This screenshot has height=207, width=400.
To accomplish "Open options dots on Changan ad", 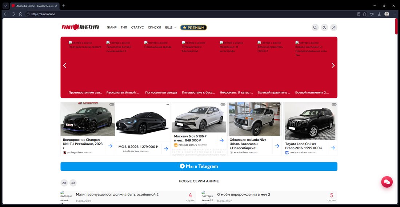I will 112,104.
